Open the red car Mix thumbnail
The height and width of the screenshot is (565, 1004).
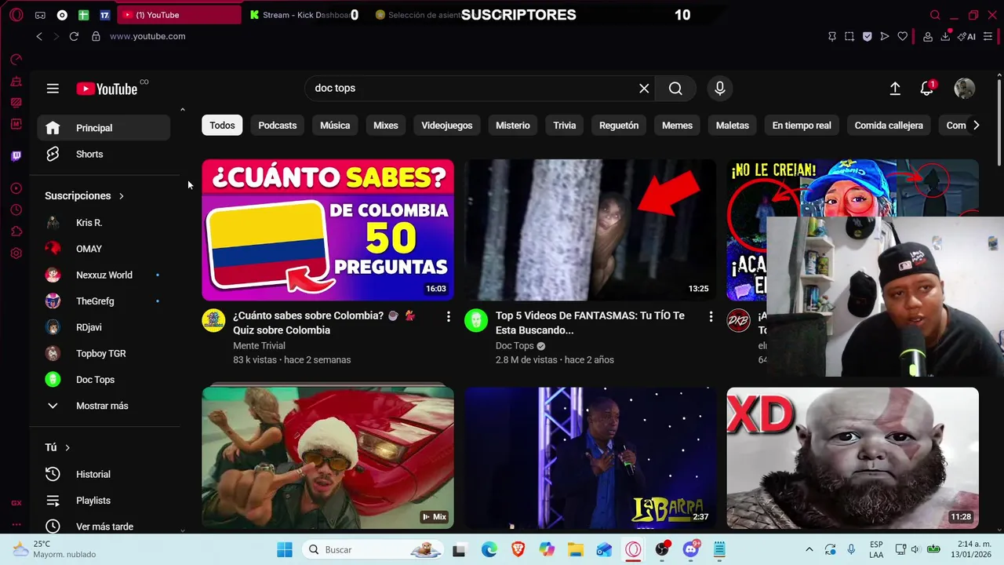(328, 457)
